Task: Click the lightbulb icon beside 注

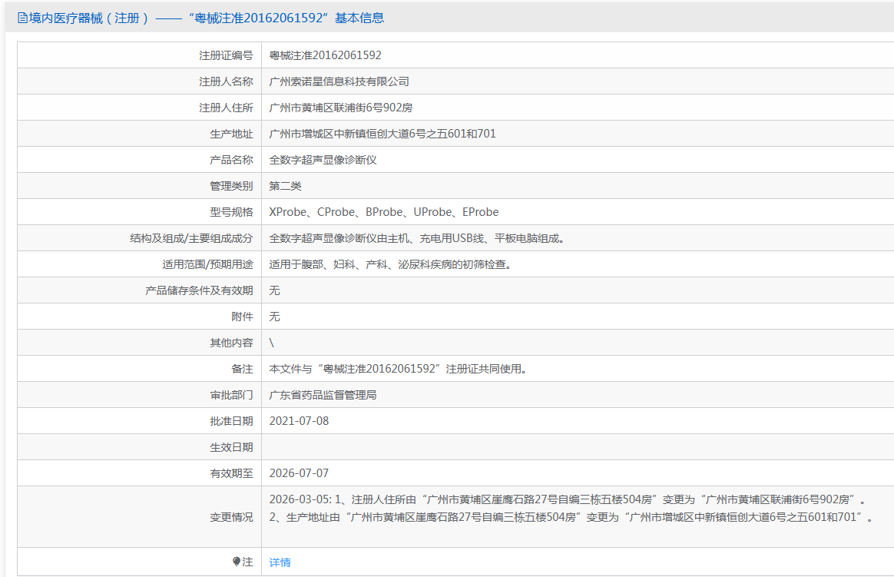Action: (237, 562)
